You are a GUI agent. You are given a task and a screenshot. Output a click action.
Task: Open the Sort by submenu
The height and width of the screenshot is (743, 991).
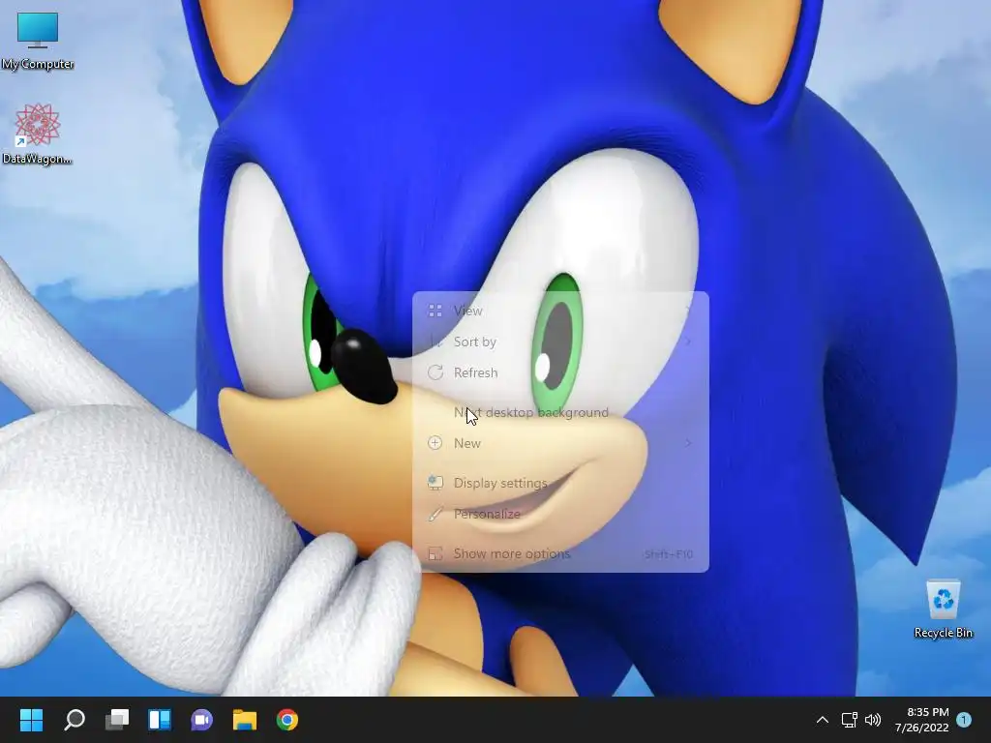560,342
